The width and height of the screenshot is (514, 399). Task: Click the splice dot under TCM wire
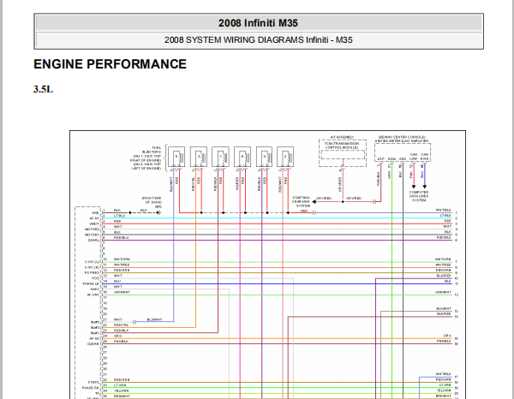tap(343, 202)
